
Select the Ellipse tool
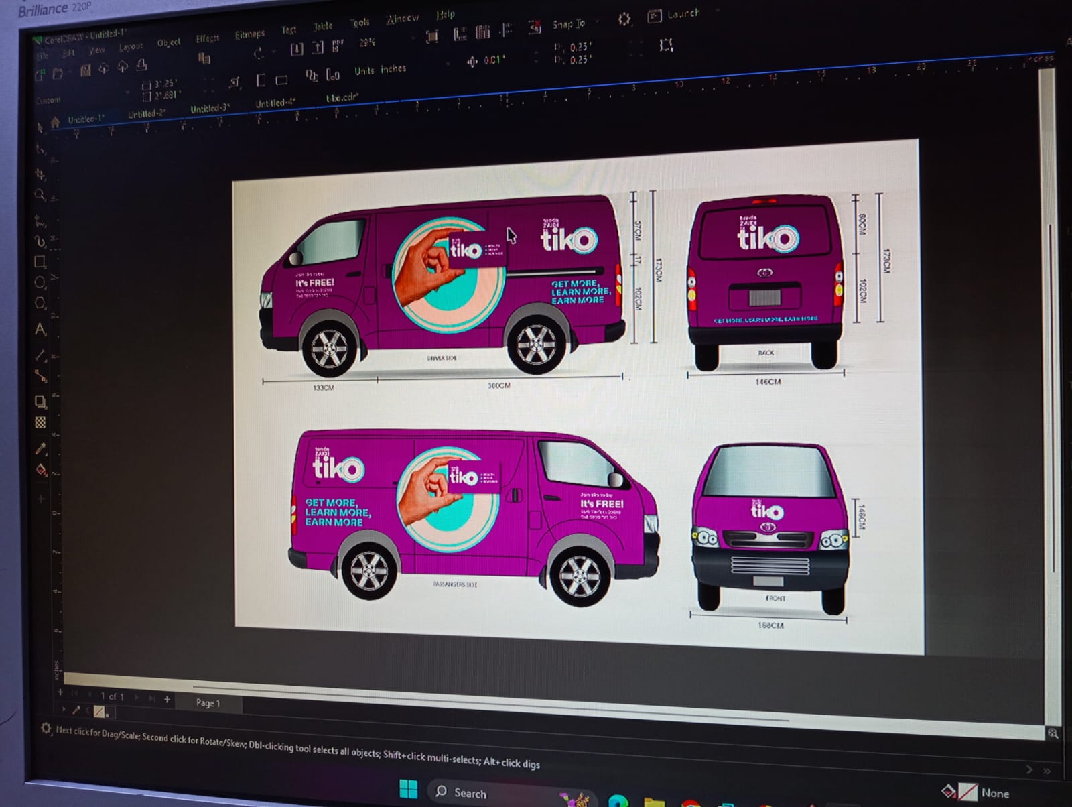pyautogui.click(x=40, y=282)
